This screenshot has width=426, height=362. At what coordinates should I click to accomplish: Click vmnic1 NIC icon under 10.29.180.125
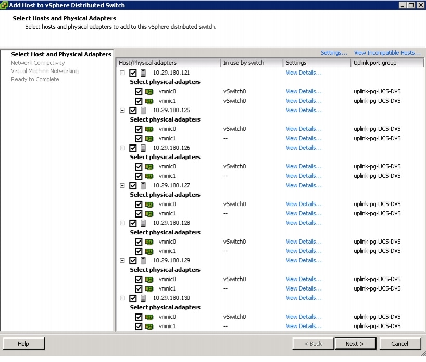[149, 139]
